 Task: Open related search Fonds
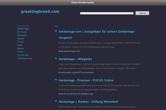[20, 42]
